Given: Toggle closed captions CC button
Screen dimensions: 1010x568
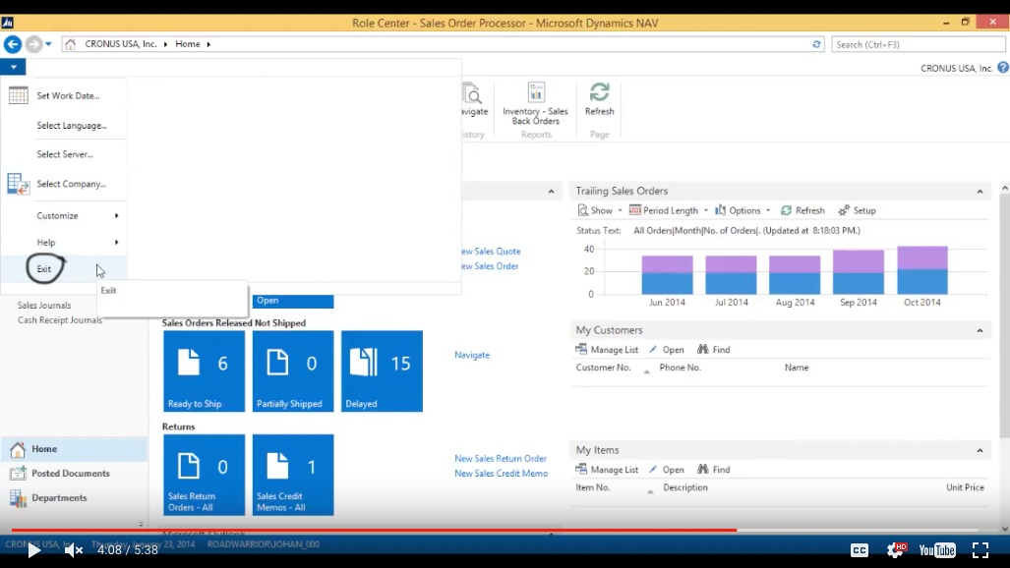Looking at the screenshot, I should pyautogui.click(x=860, y=550).
